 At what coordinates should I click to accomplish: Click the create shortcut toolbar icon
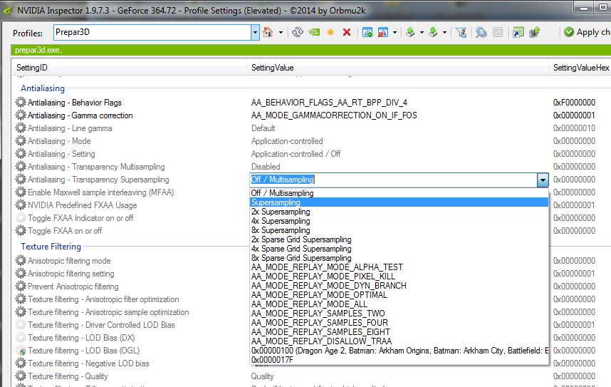point(518,32)
